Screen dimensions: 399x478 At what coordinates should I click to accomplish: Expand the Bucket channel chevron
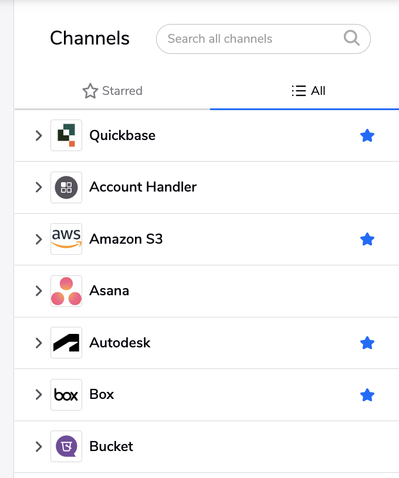(x=39, y=446)
